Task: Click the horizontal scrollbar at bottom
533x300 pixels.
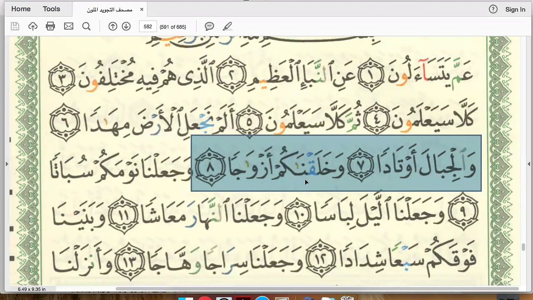Action: tap(317, 288)
